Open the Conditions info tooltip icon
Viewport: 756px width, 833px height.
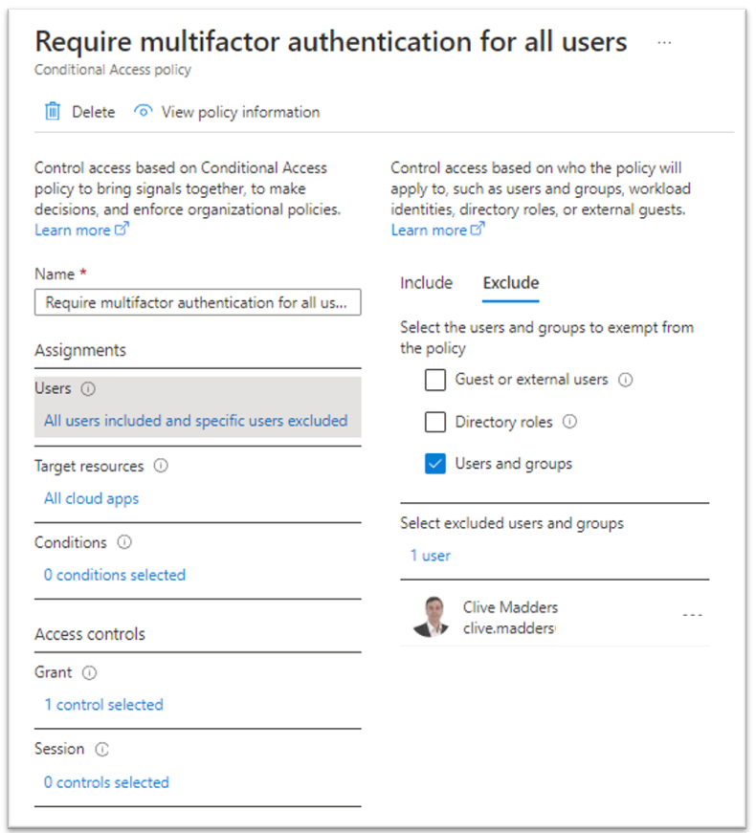pos(125,542)
